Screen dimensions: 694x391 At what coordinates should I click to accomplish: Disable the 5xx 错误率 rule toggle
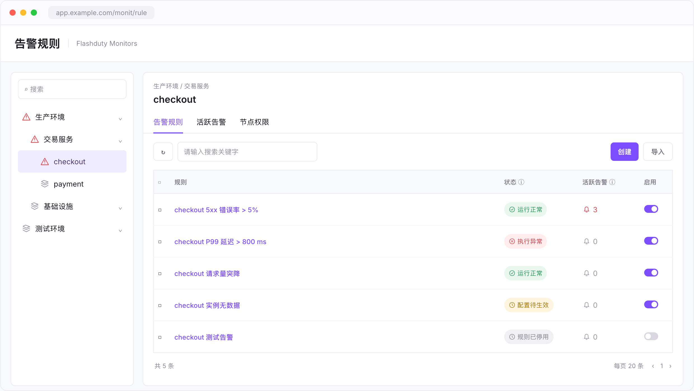coord(651,209)
